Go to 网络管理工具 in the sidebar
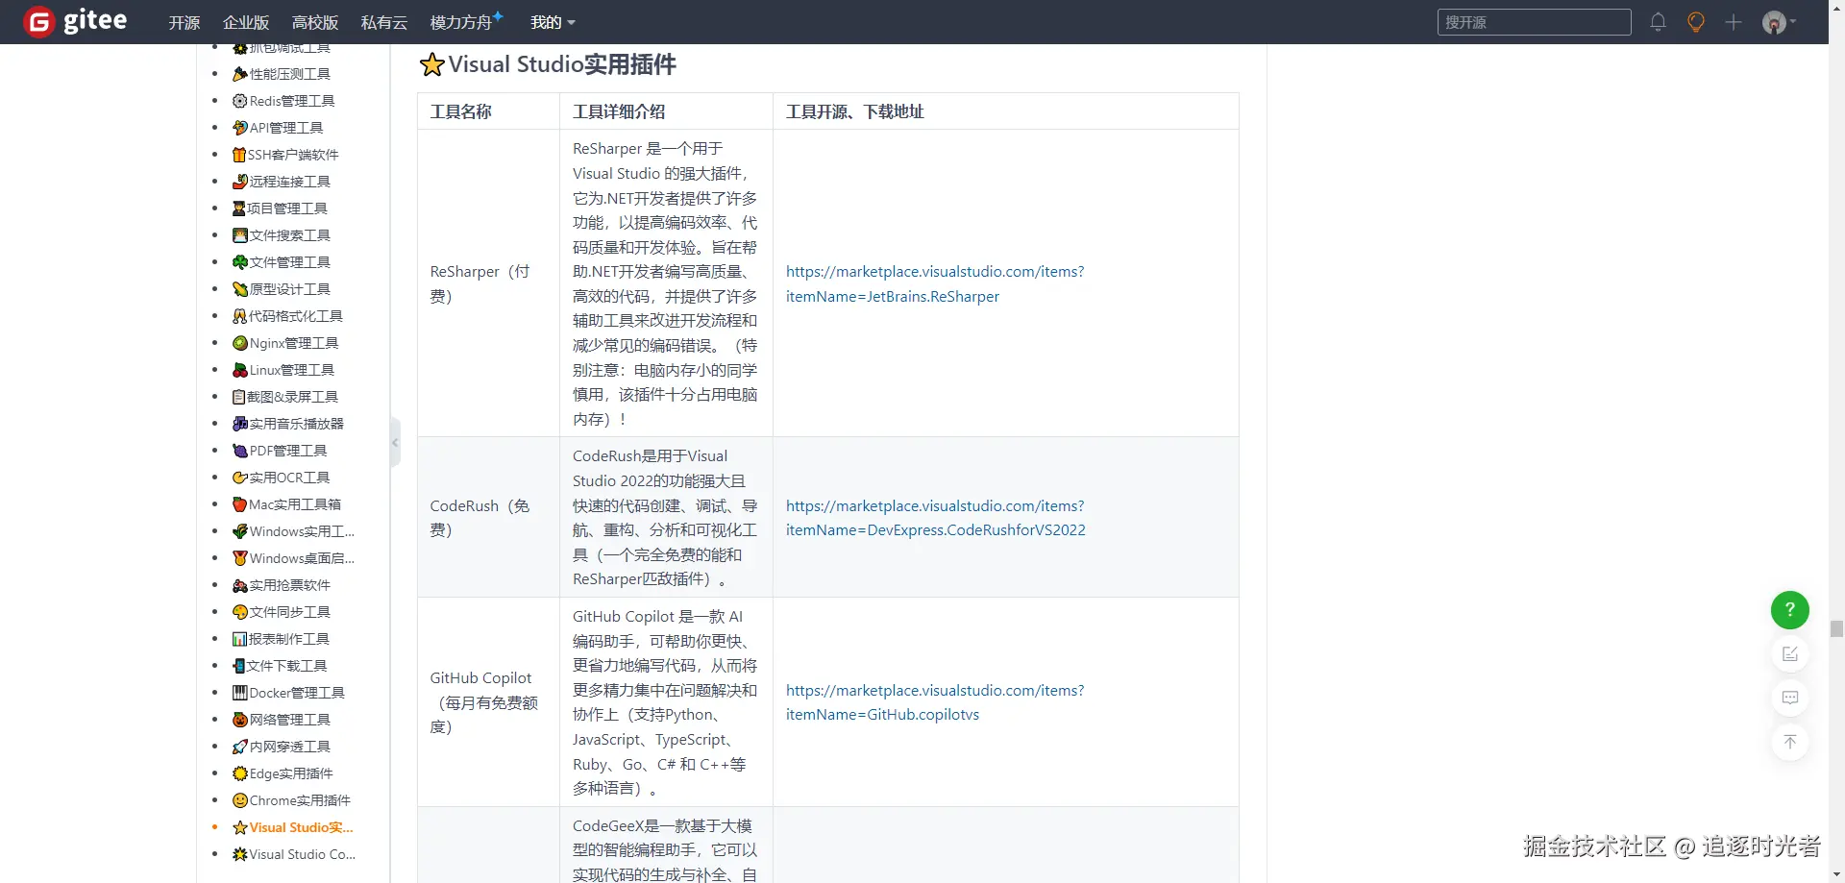The width and height of the screenshot is (1845, 883). (282, 720)
